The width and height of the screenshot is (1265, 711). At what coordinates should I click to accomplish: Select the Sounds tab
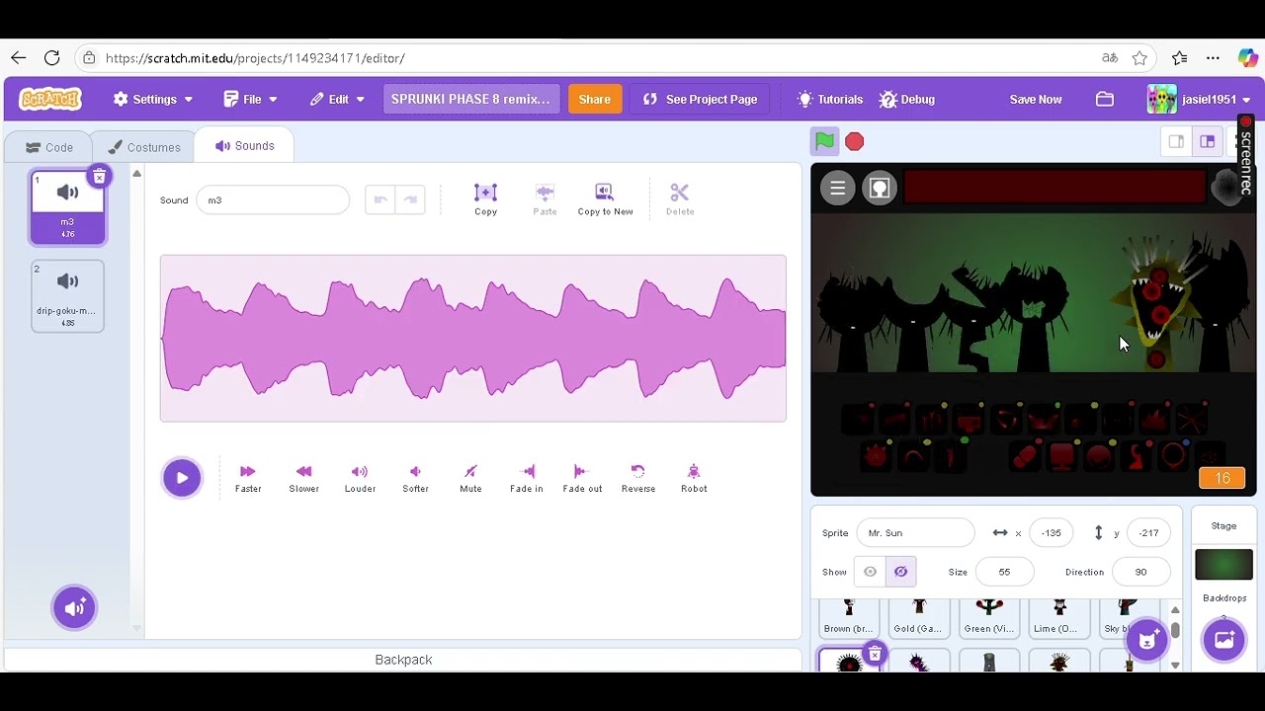pyautogui.click(x=244, y=145)
